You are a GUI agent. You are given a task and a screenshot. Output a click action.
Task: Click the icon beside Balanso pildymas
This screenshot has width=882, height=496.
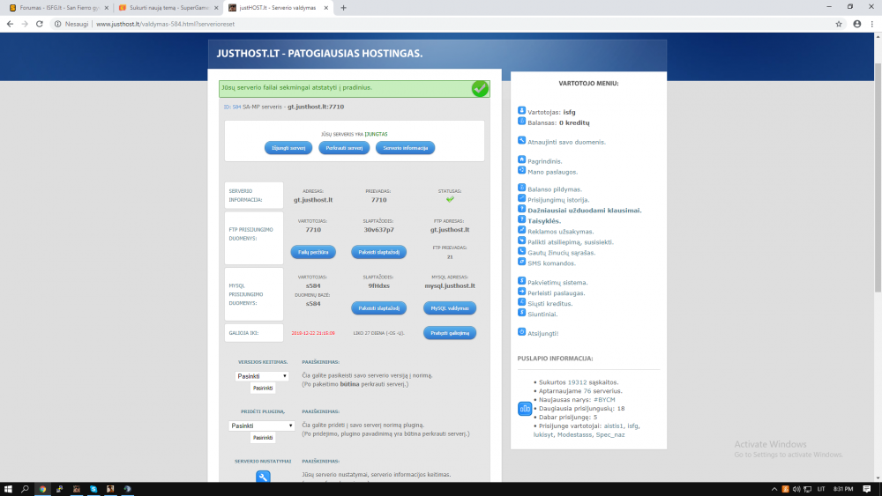point(521,188)
